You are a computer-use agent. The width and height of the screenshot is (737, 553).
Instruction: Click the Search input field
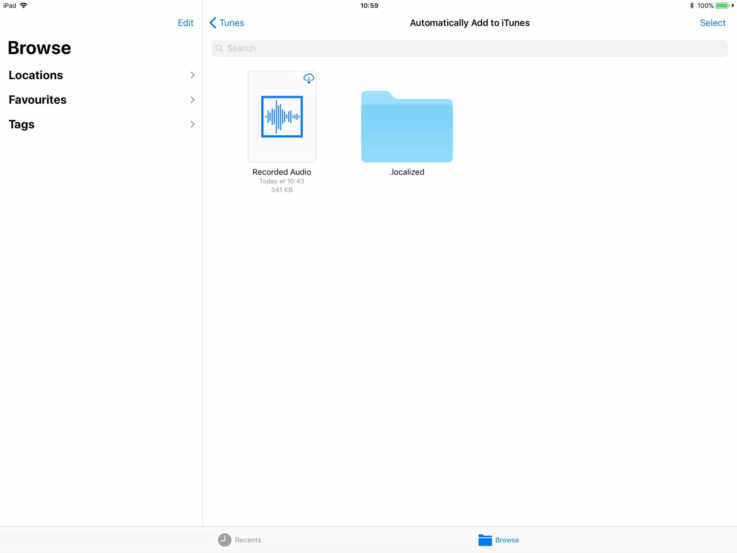[x=469, y=48]
